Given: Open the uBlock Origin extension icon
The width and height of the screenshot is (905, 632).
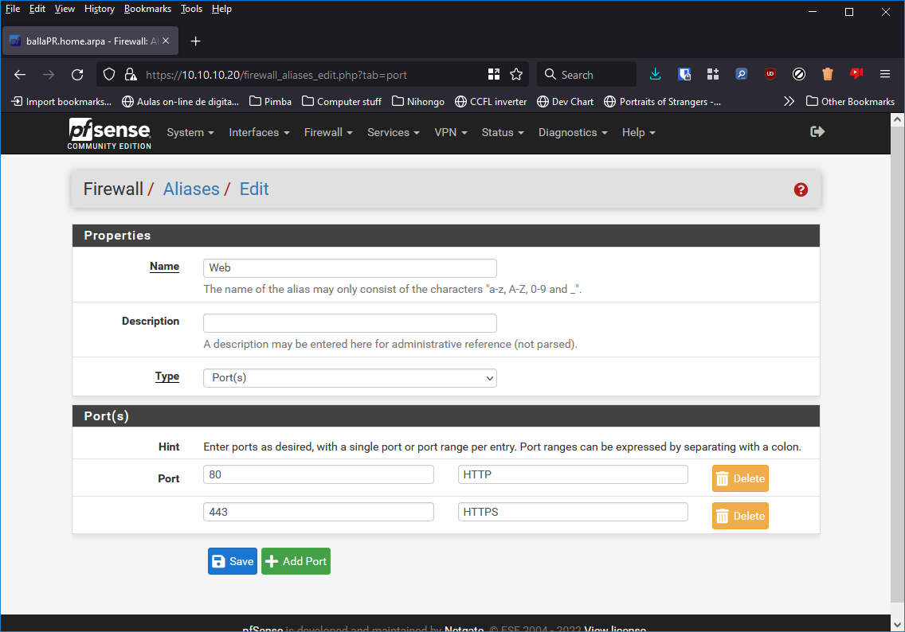Looking at the screenshot, I should 770,74.
